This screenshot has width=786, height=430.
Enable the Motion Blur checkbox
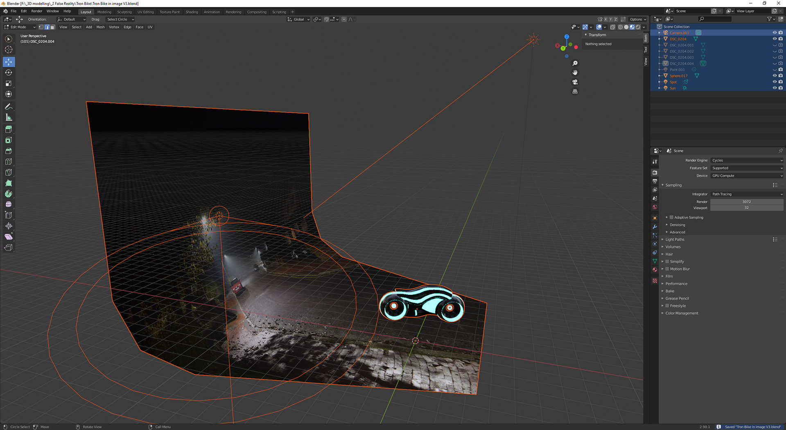tap(667, 269)
